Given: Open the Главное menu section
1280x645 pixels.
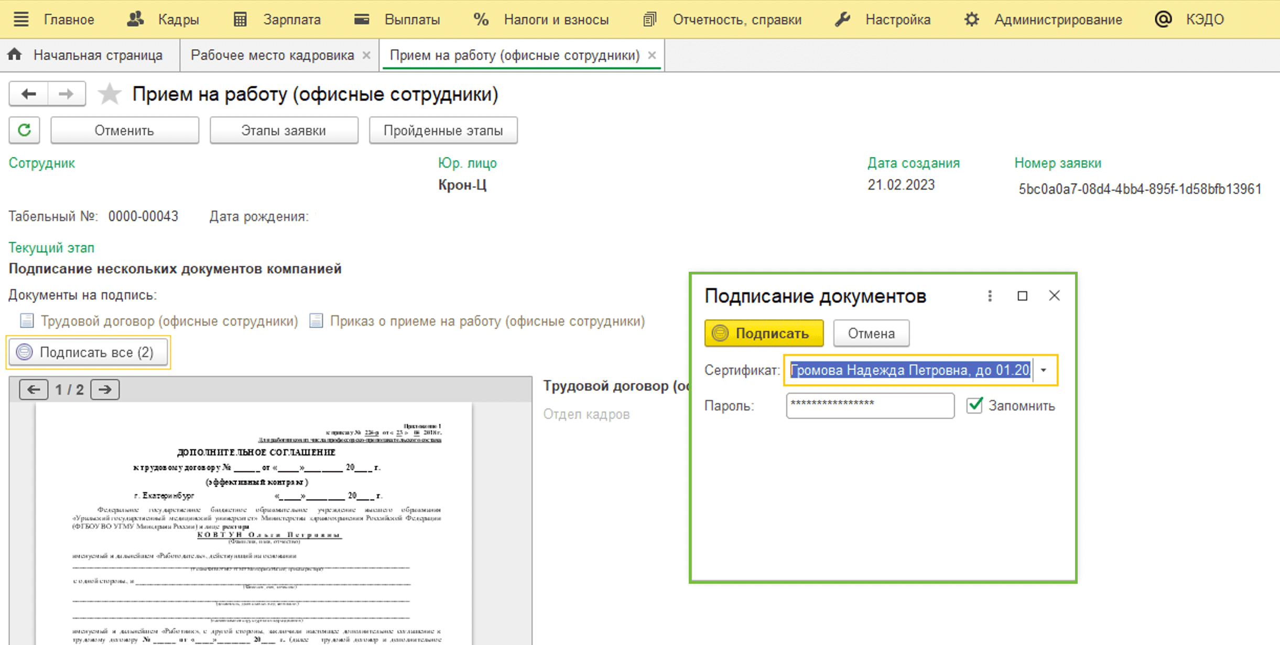Looking at the screenshot, I should [69, 19].
